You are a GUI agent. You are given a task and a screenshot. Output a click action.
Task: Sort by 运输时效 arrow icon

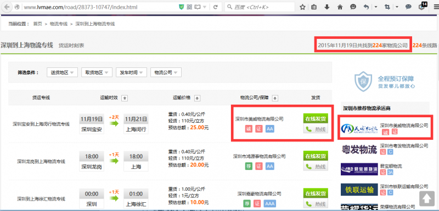125,98
